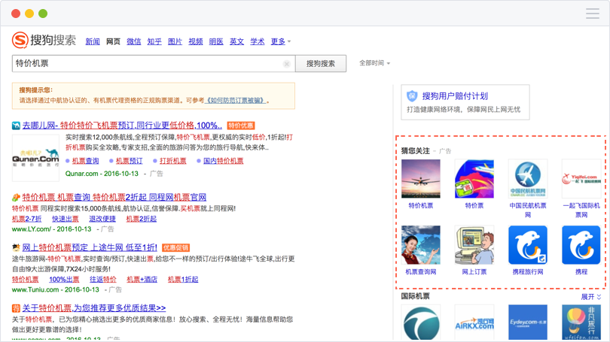Switch to the 微信 search tab
This screenshot has height=342, width=610.
pos(133,41)
